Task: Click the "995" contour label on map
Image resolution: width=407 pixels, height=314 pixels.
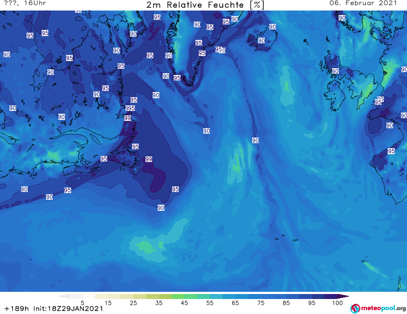Action: (130, 108)
